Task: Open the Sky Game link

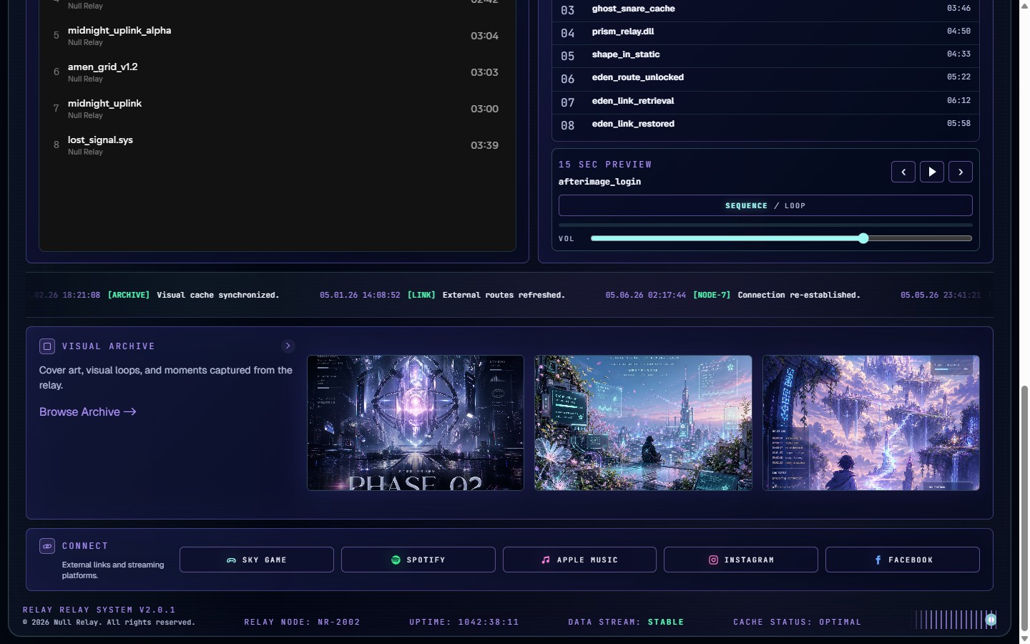Action: pyautogui.click(x=257, y=560)
